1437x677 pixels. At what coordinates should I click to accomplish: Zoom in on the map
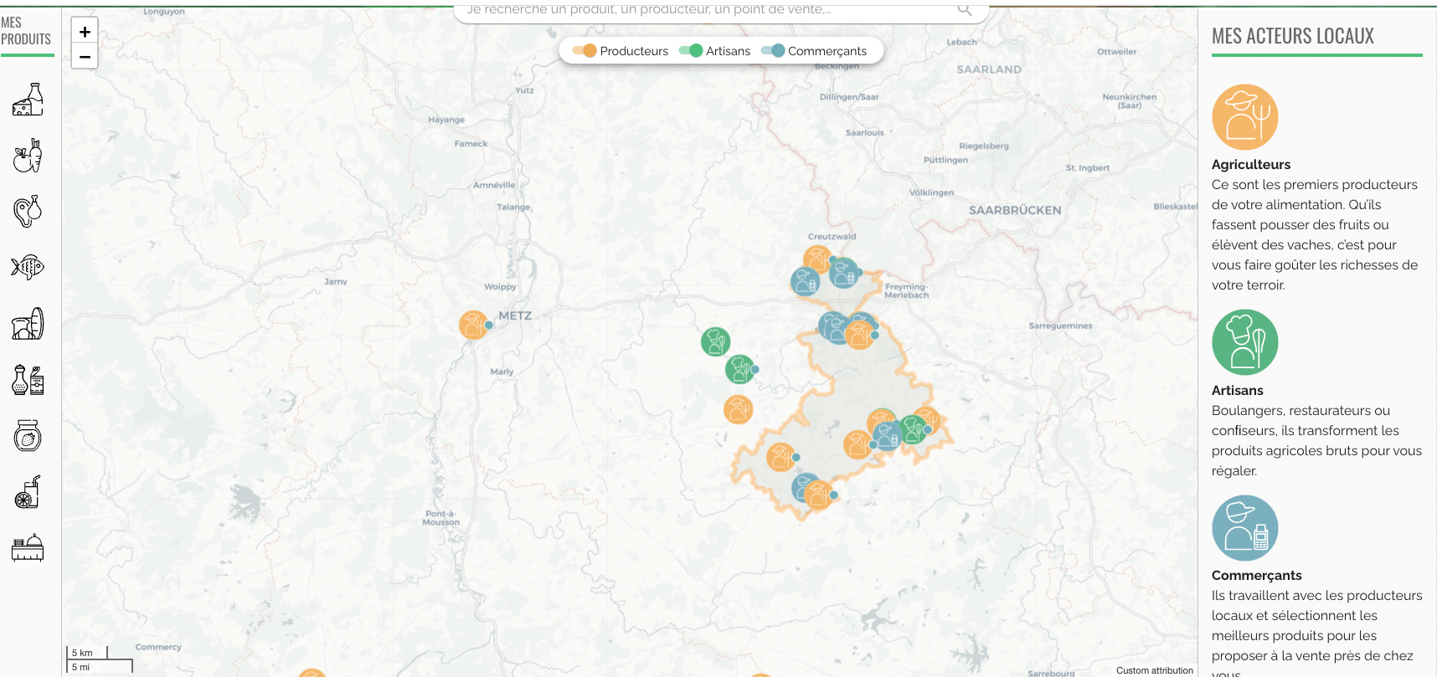point(85,32)
